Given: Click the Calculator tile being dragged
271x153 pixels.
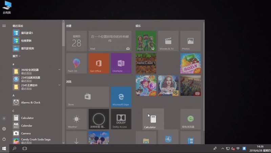Looking at the screenshot, I should (153, 119).
